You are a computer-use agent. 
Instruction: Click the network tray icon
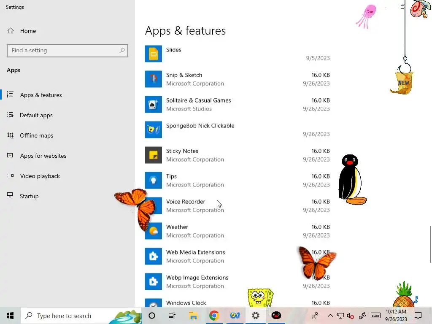(340, 316)
